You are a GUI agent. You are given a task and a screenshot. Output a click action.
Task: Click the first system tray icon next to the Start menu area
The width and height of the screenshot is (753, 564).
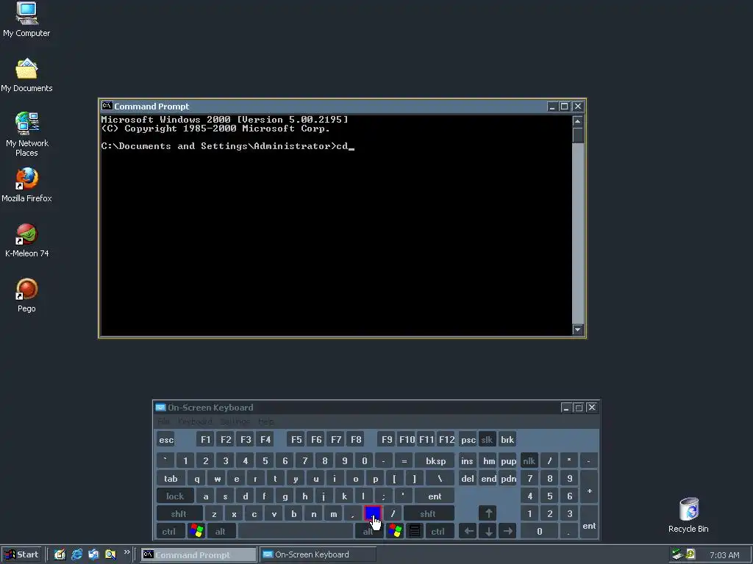pos(677,554)
